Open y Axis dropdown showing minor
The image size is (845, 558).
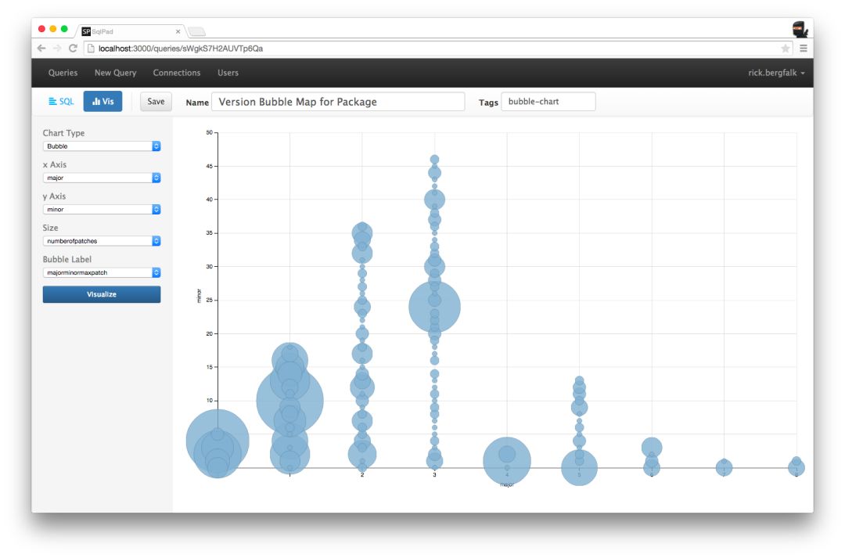[101, 209]
